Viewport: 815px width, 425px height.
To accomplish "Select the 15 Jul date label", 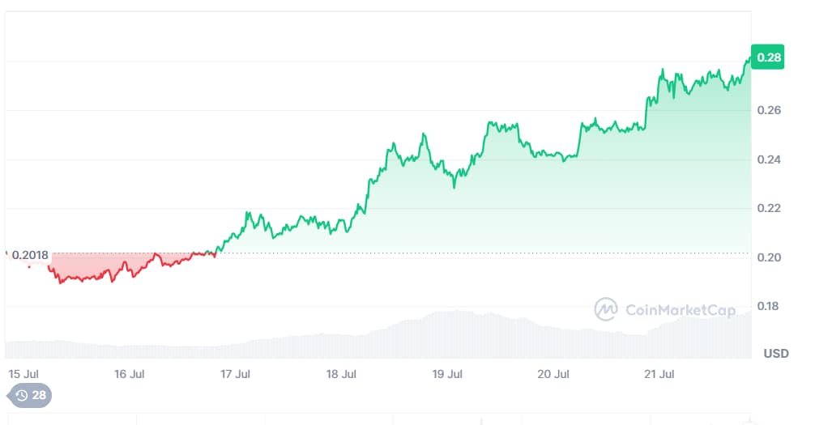I will [23, 374].
